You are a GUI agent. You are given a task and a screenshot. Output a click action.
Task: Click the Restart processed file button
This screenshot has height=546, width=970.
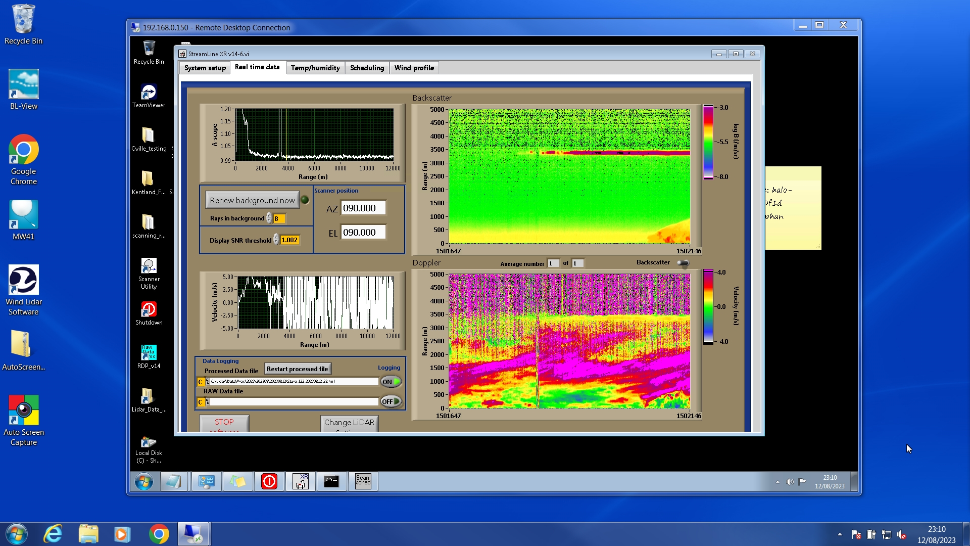click(297, 369)
